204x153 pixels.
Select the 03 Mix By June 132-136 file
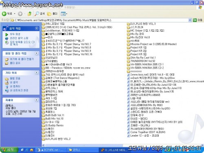(152, 85)
